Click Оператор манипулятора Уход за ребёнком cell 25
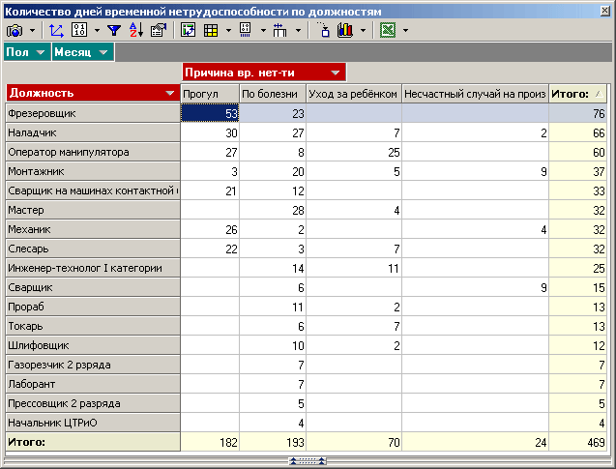616x469 pixels. pyautogui.click(x=354, y=152)
